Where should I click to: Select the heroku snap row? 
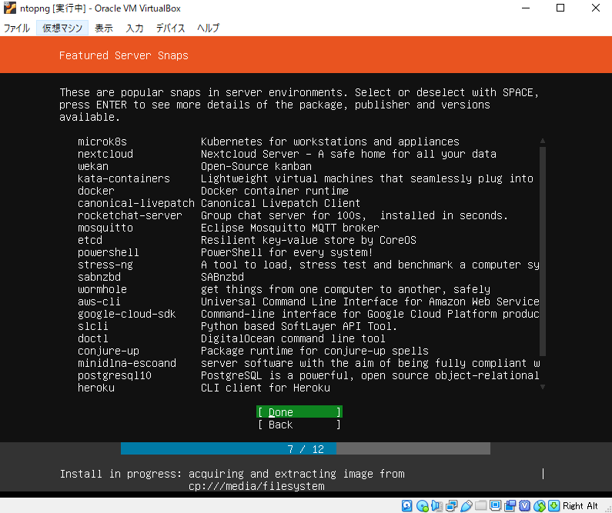[x=309, y=388]
